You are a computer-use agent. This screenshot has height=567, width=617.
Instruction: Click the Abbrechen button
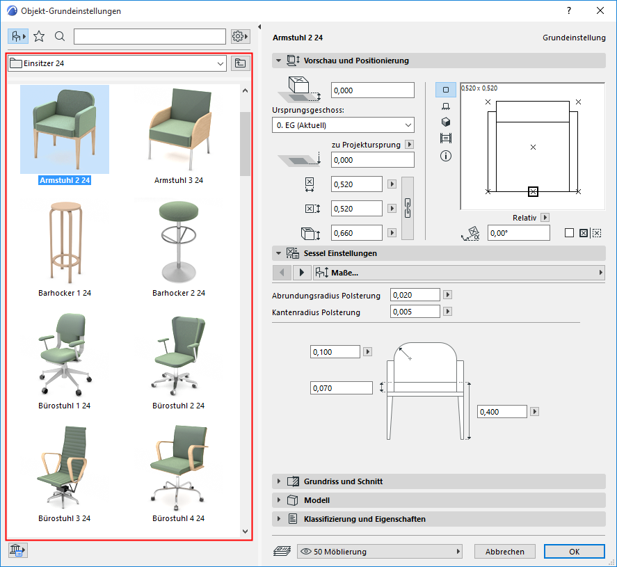coord(505,552)
